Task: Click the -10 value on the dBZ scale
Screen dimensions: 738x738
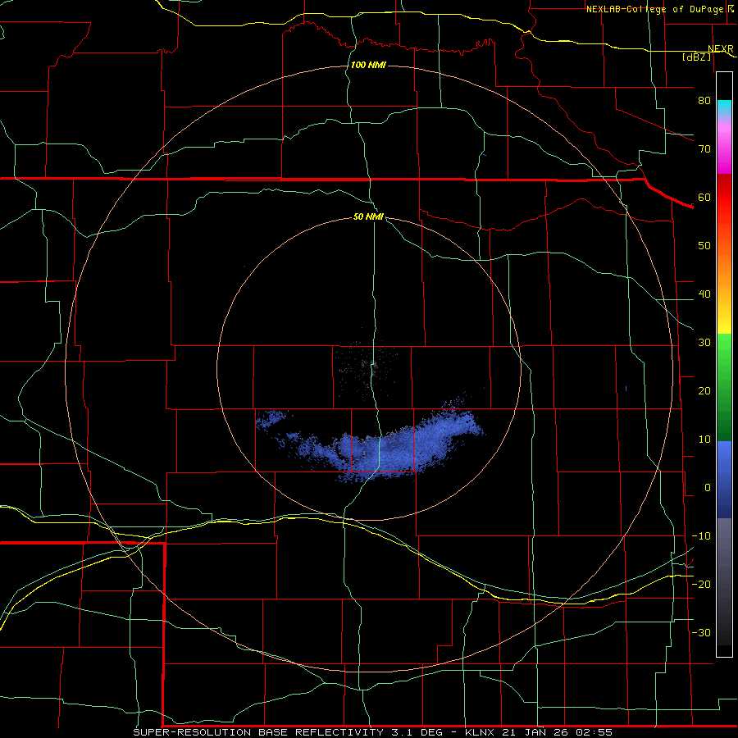Action: (701, 536)
